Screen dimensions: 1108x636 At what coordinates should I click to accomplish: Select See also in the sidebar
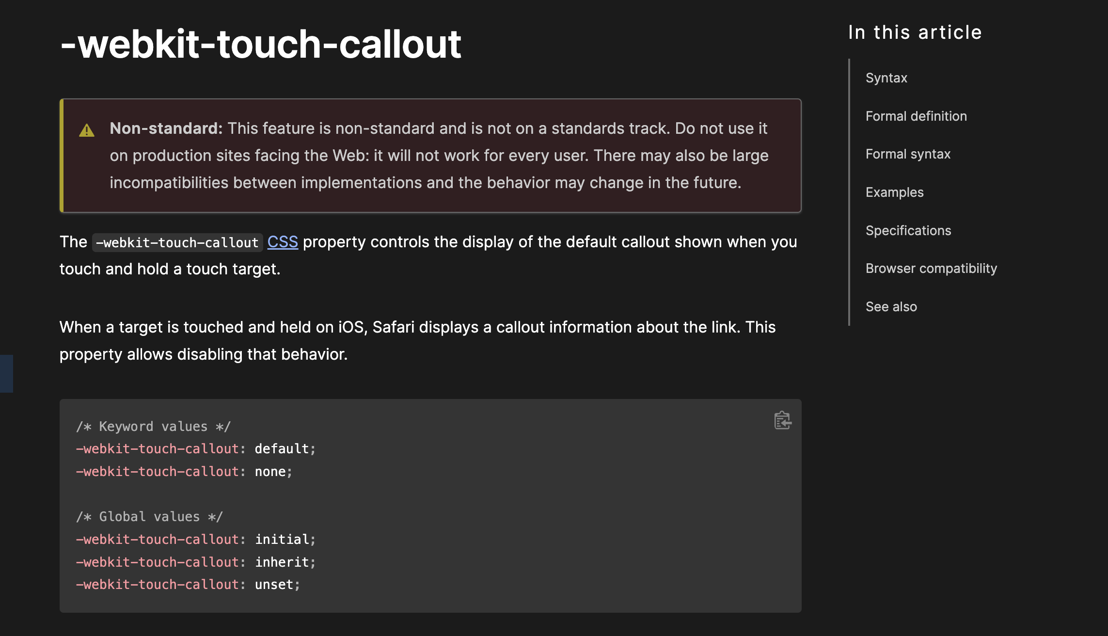point(891,307)
